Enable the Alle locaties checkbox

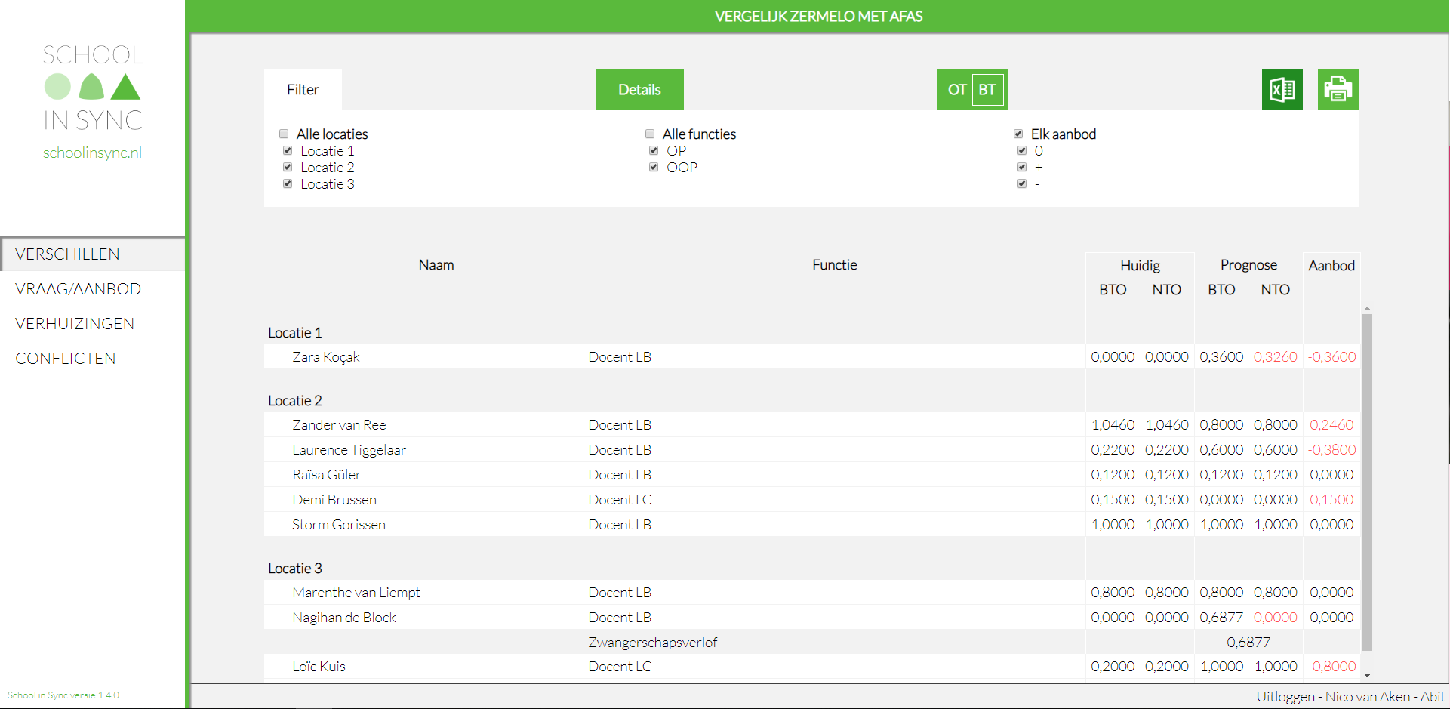coord(283,134)
